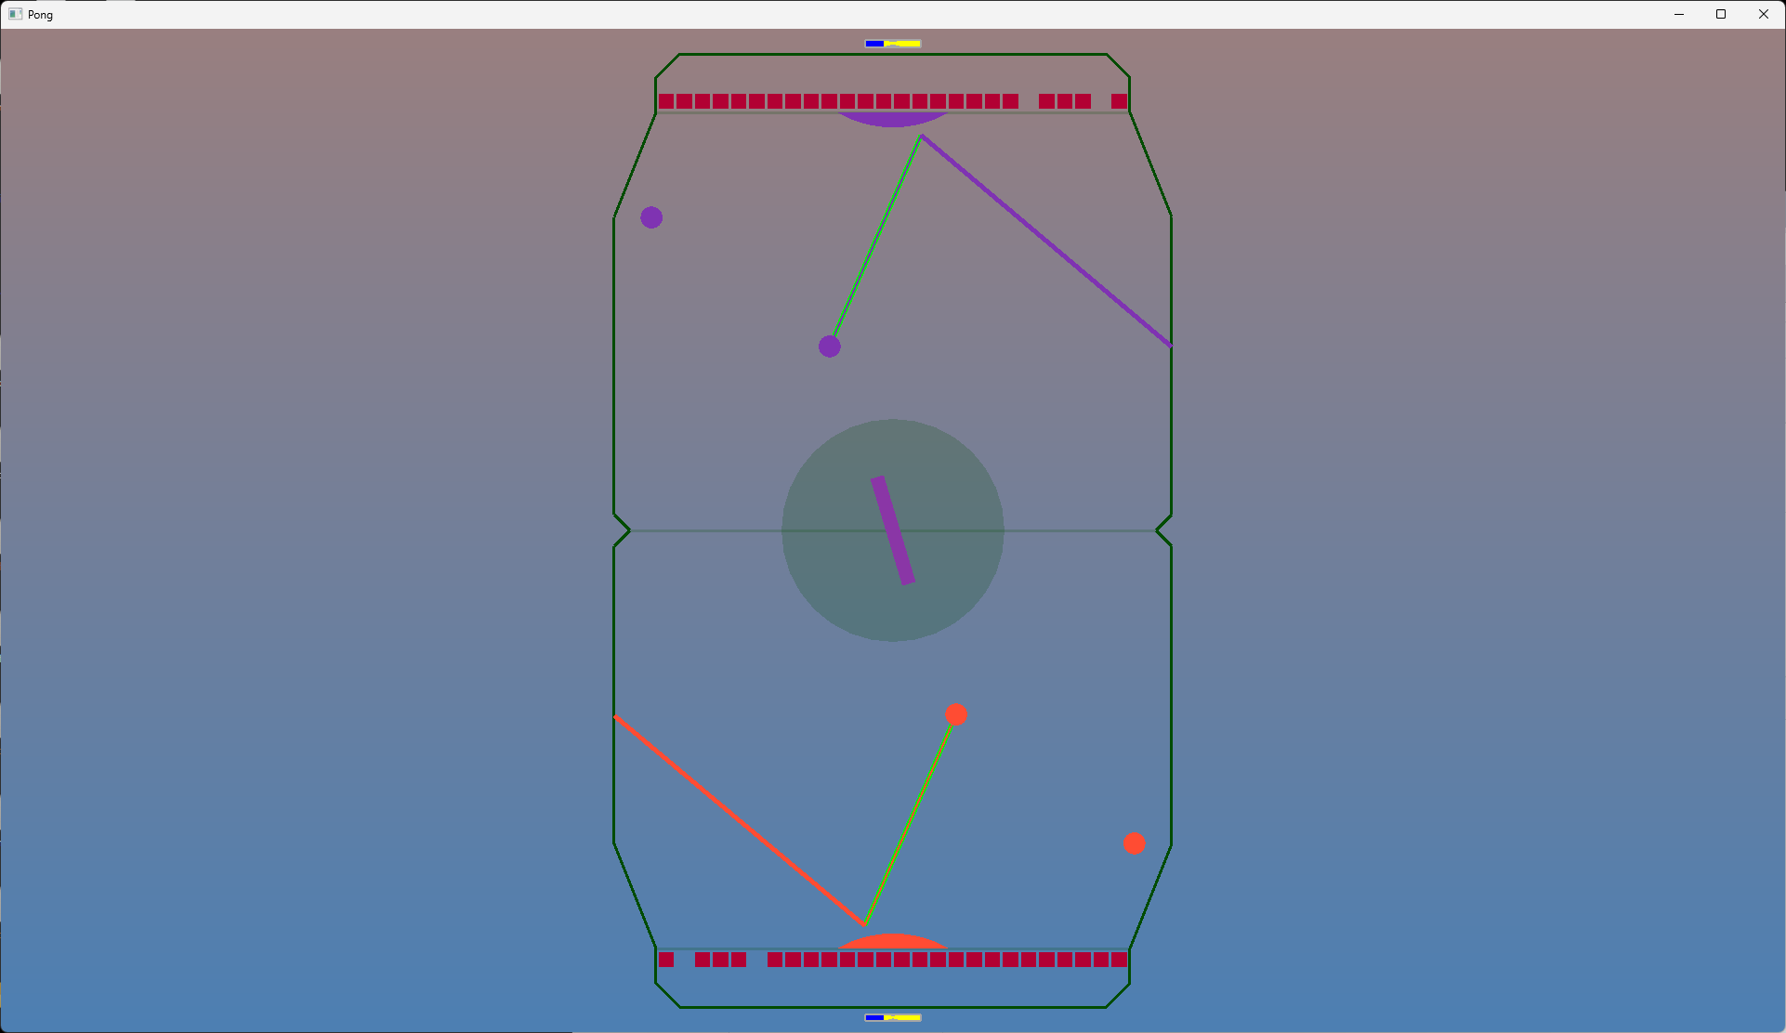This screenshot has height=1033, width=1786.
Task: Close the Pong window
Action: 1764,14
